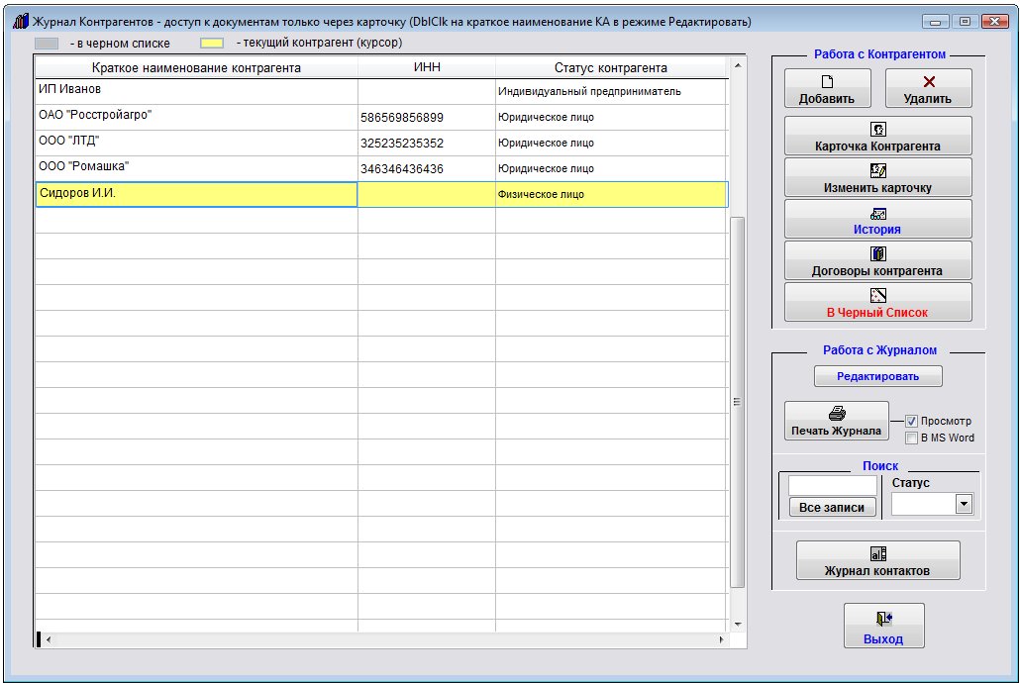Click Печать Журнала printer icon
Viewport: 1020px width, 683px height.
[x=837, y=414]
